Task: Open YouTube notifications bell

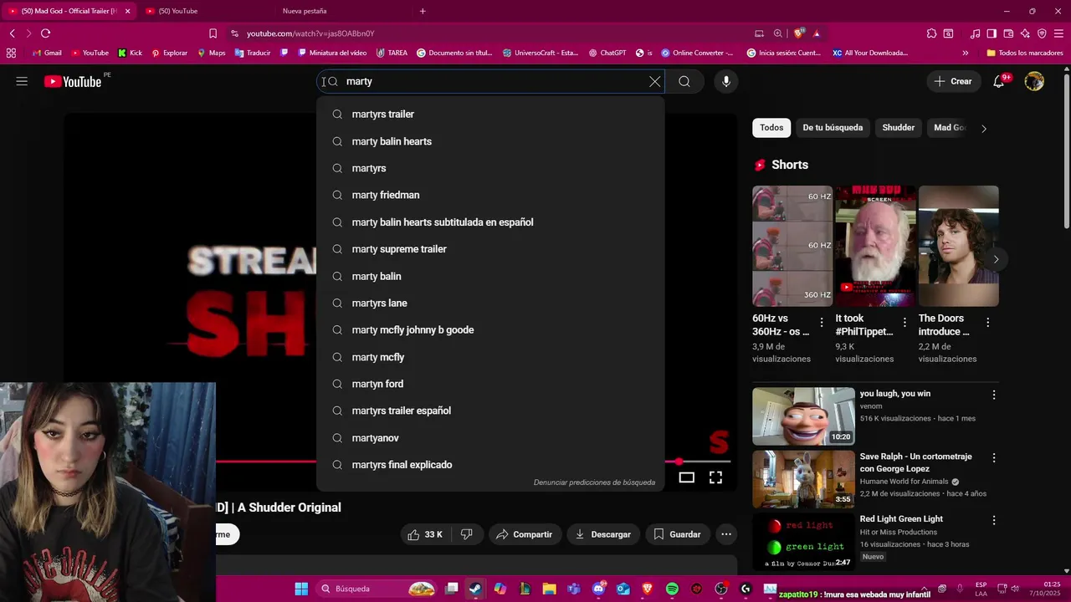Action: coord(999,81)
